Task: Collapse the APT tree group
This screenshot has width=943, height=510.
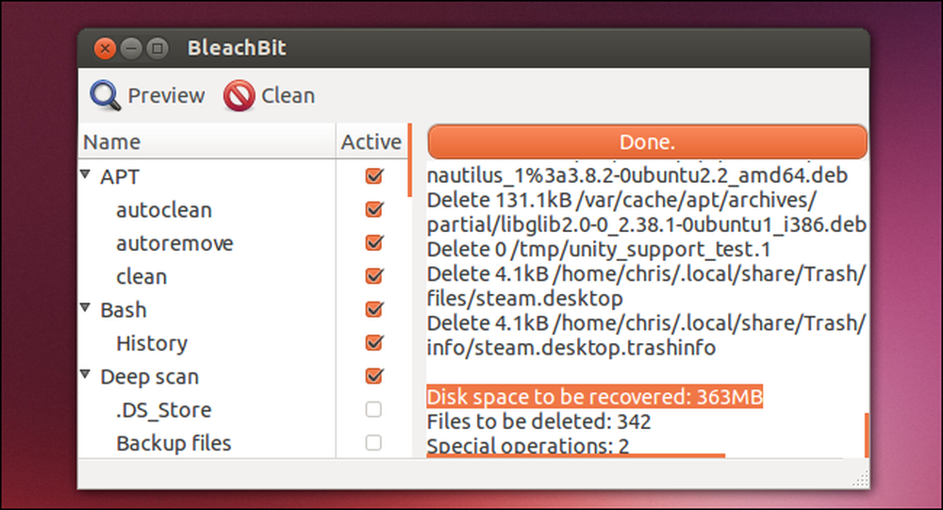Action: [86, 174]
